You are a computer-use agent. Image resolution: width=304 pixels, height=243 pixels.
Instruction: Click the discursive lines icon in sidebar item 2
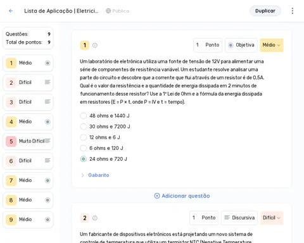click(x=47, y=82)
